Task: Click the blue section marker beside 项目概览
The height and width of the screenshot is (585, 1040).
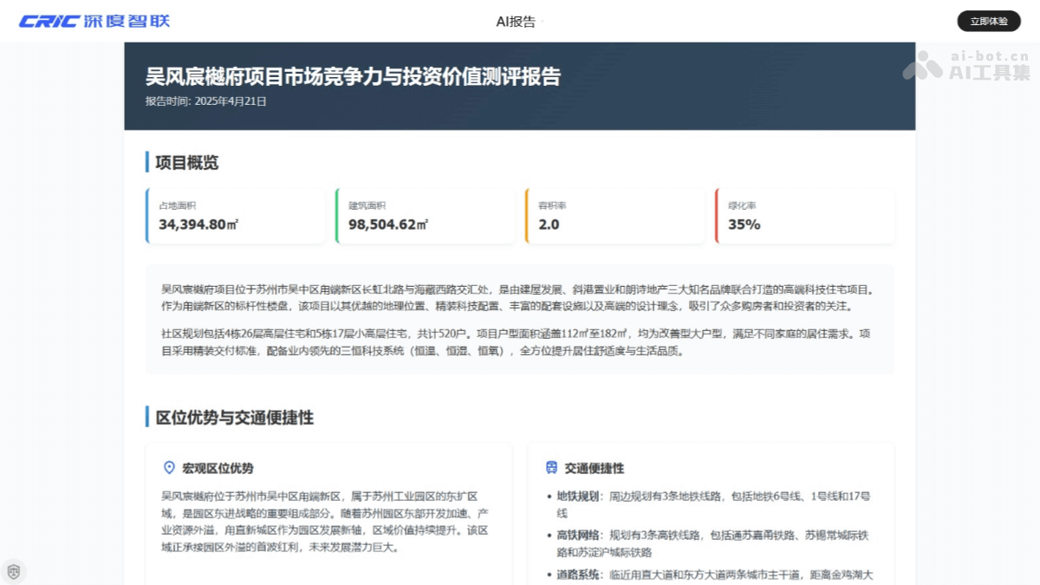Action: tap(146, 161)
